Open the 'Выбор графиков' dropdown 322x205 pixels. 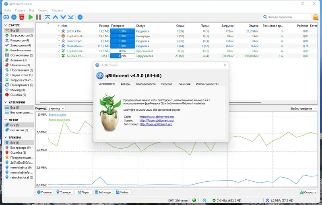click(x=303, y=108)
